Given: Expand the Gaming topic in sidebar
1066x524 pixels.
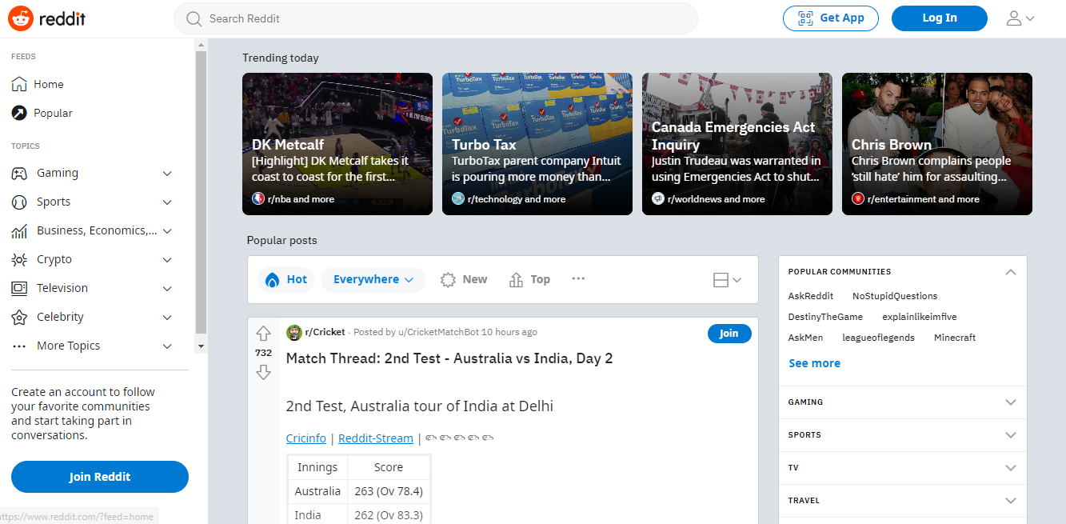Looking at the screenshot, I should click(x=167, y=173).
